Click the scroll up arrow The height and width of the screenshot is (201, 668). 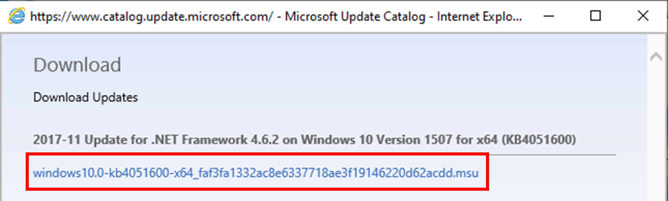click(x=656, y=57)
